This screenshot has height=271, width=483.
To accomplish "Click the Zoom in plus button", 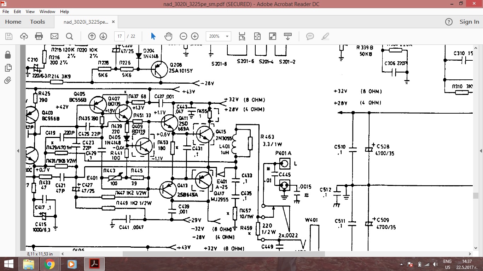I will pos(195,36).
